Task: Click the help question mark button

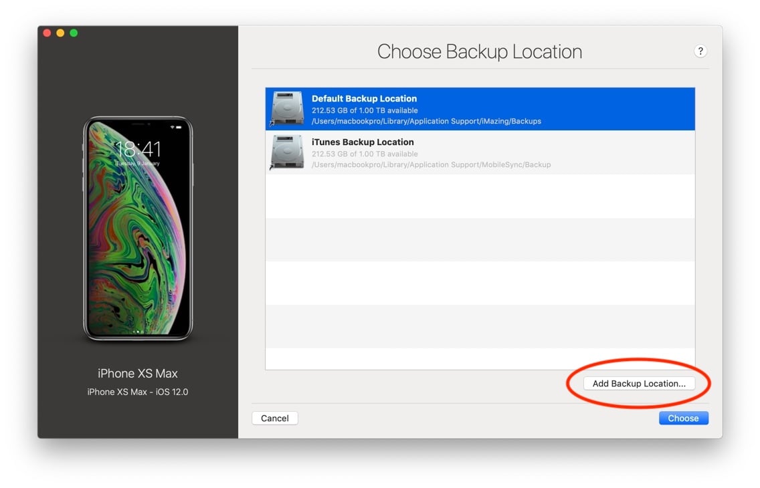Action: pyautogui.click(x=700, y=51)
